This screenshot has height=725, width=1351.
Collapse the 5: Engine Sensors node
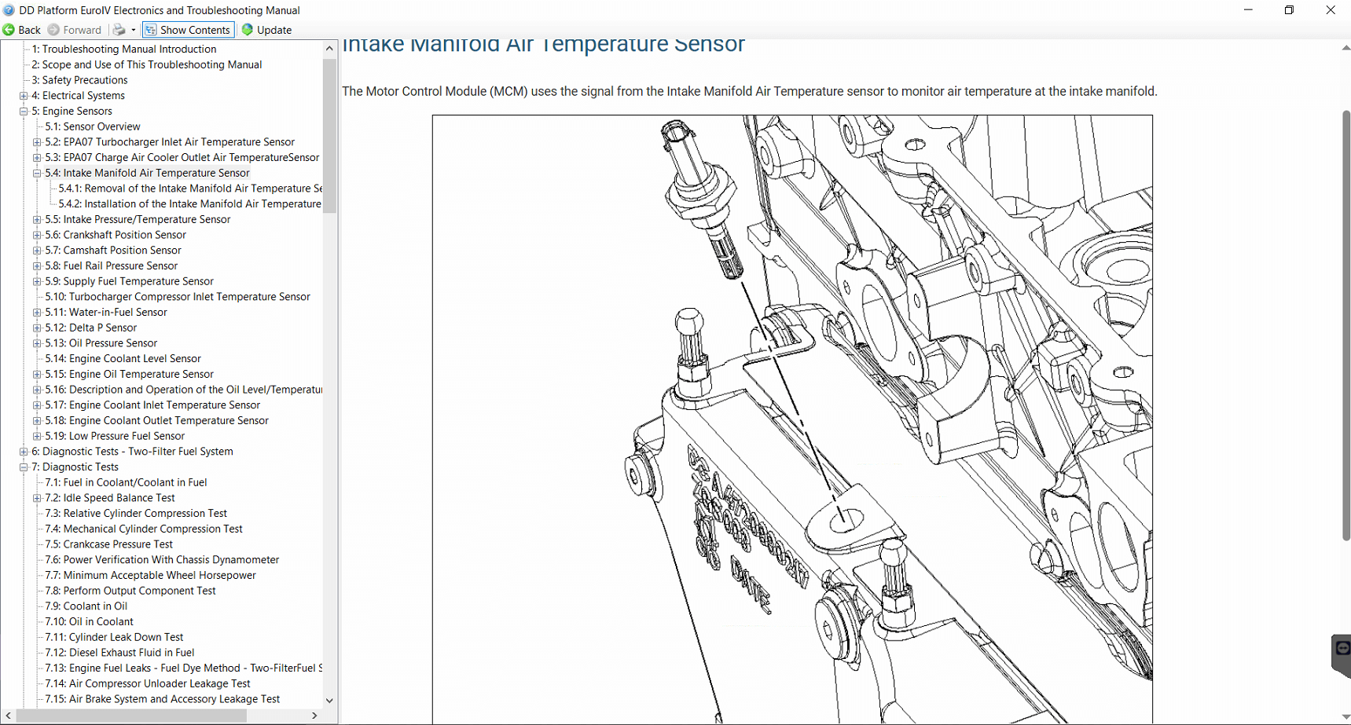click(24, 112)
